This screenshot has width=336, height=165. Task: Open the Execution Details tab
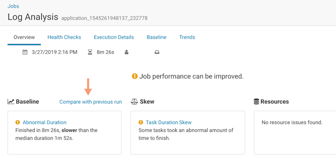114,37
